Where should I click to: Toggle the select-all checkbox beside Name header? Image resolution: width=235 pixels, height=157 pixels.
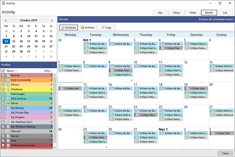pos(3,71)
